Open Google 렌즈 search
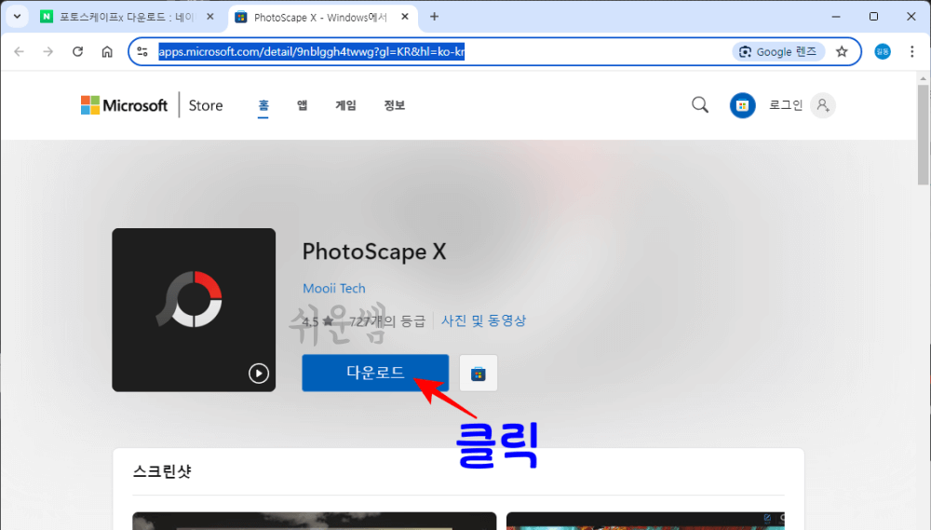 [777, 51]
